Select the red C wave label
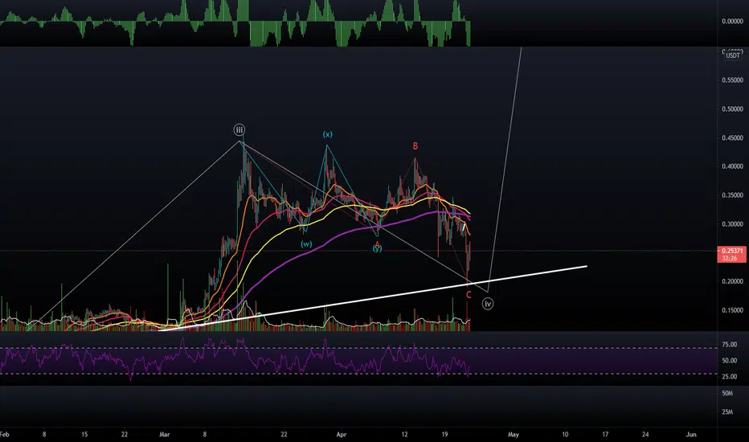749x442 pixels. point(469,295)
